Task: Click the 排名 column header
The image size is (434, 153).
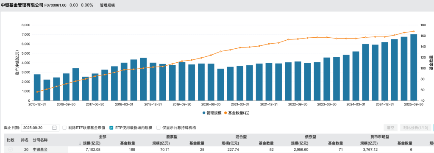Action: (x=25, y=140)
